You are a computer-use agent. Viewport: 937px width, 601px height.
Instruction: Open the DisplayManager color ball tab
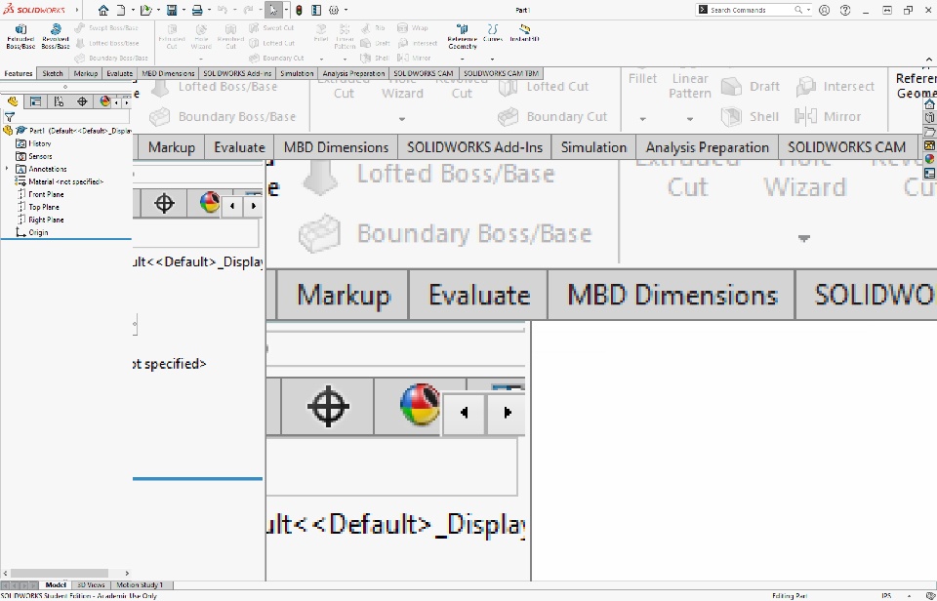coord(105,101)
